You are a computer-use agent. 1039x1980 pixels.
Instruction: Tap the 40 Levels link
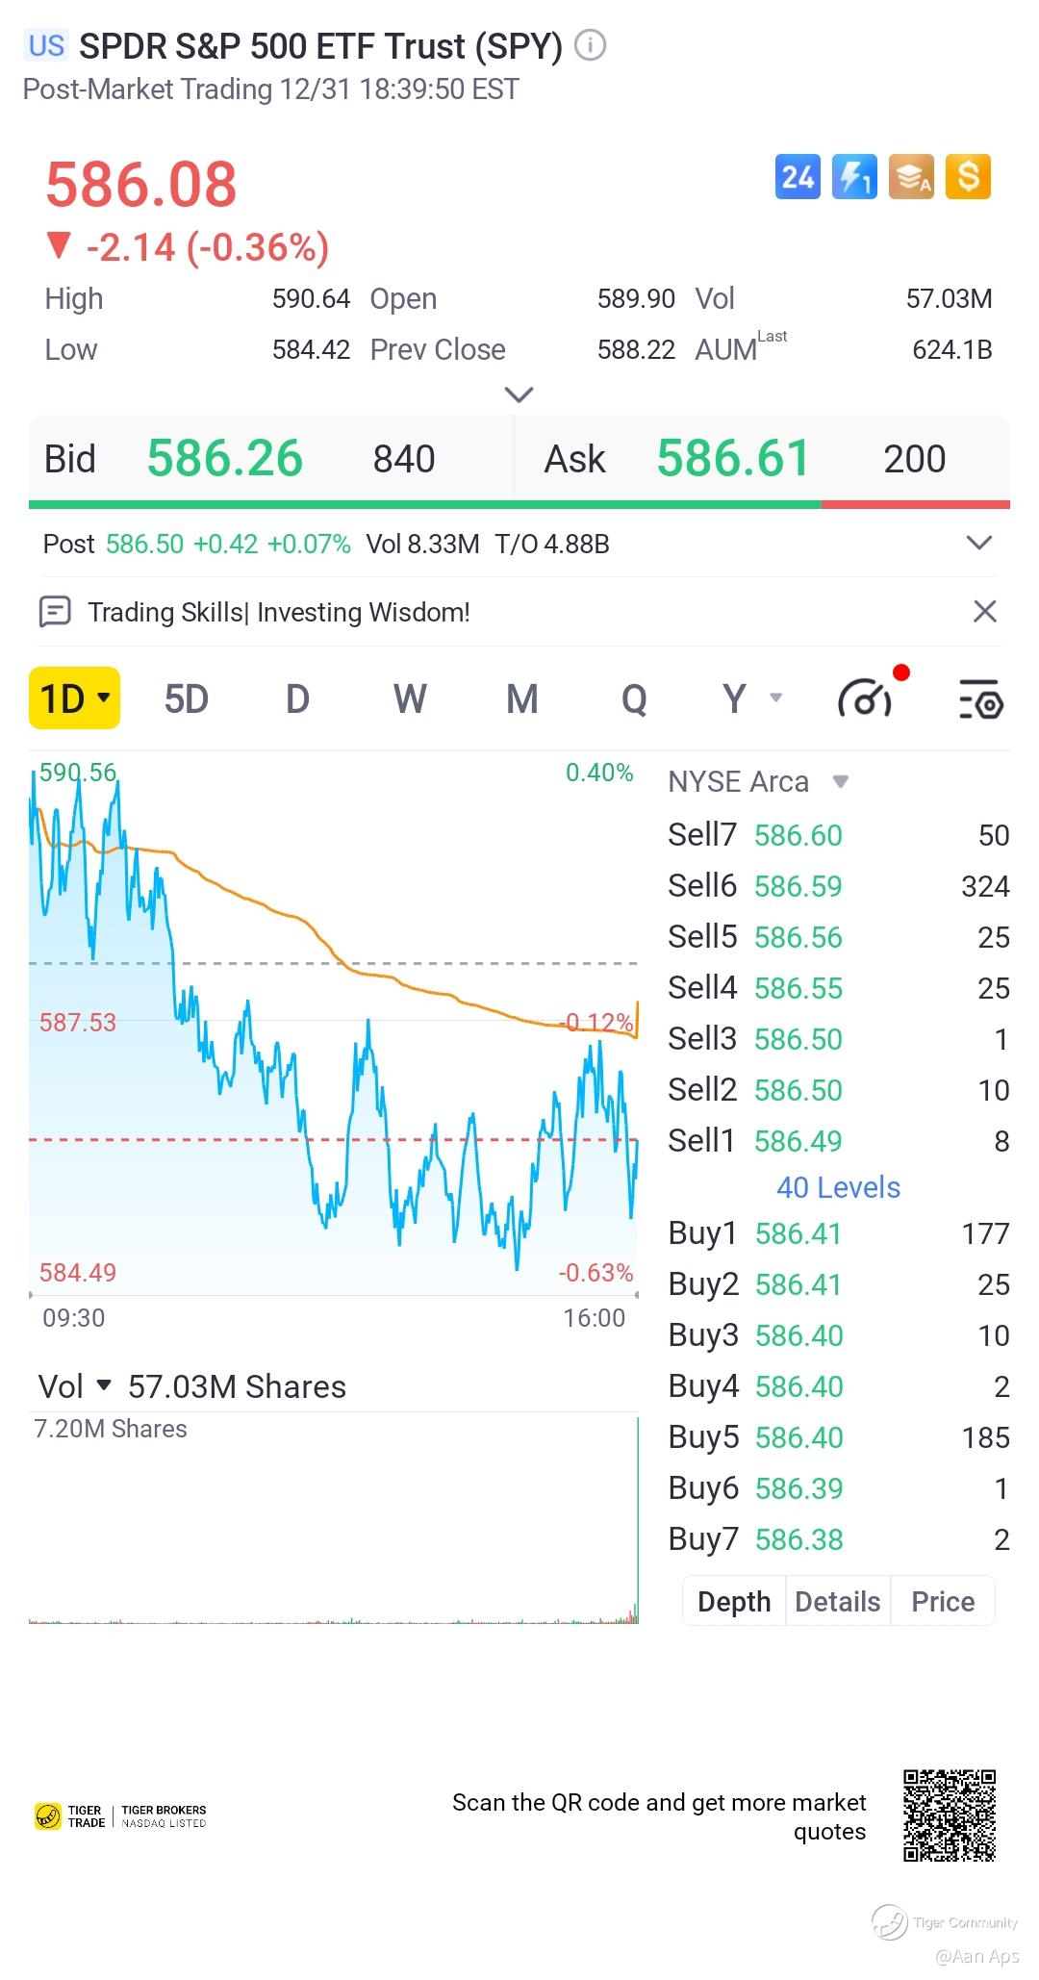pos(838,1187)
